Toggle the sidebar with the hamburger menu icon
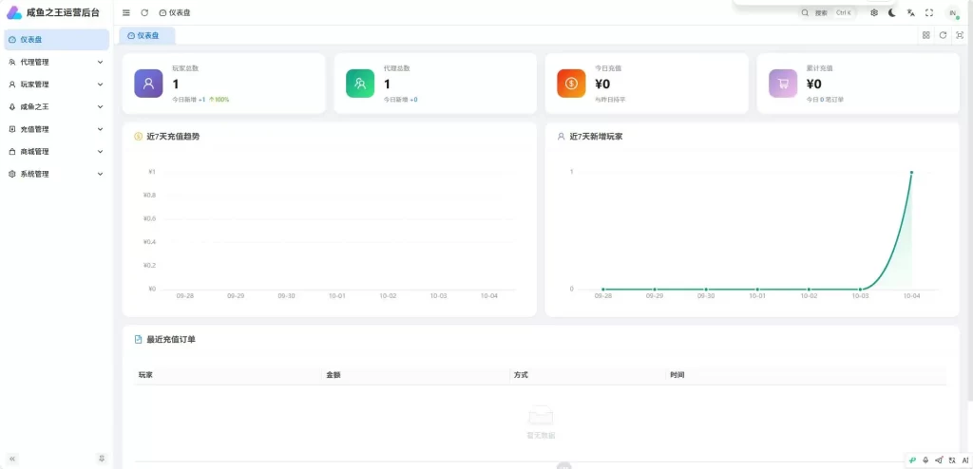 (x=126, y=12)
